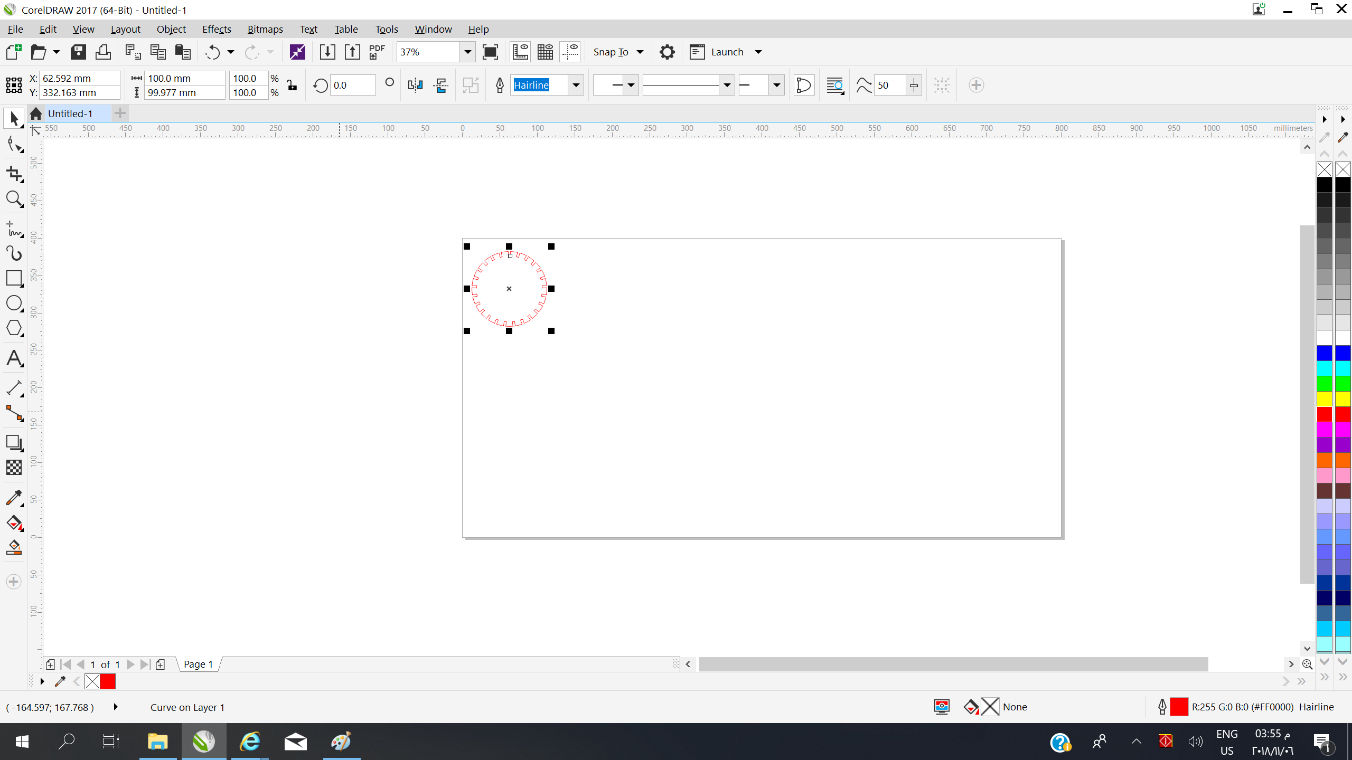The width and height of the screenshot is (1352, 760).
Task: Select the Smart Fill tool
Action: click(14, 547)
